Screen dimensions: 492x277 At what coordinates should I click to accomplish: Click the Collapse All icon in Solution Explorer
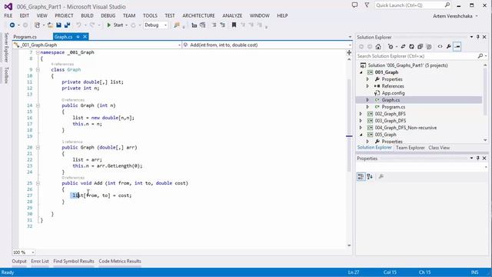click(420, 46)
